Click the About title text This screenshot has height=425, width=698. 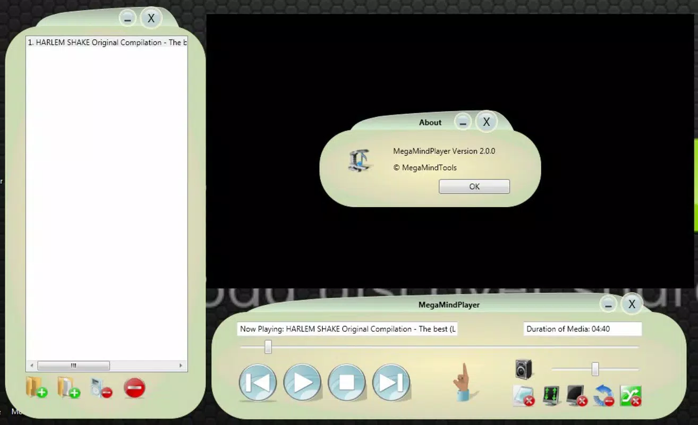click(430, 122)
